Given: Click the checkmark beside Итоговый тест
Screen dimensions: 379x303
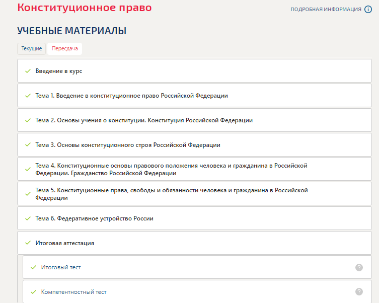Looking at the screenshot, I should [33, 267].
